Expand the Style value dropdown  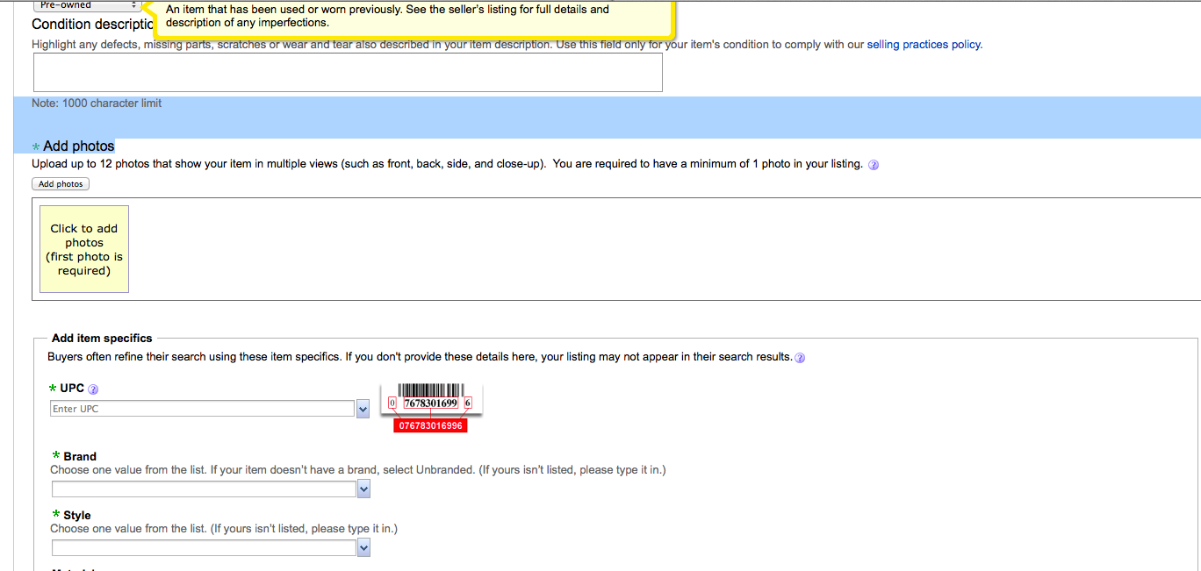point(363,548)
